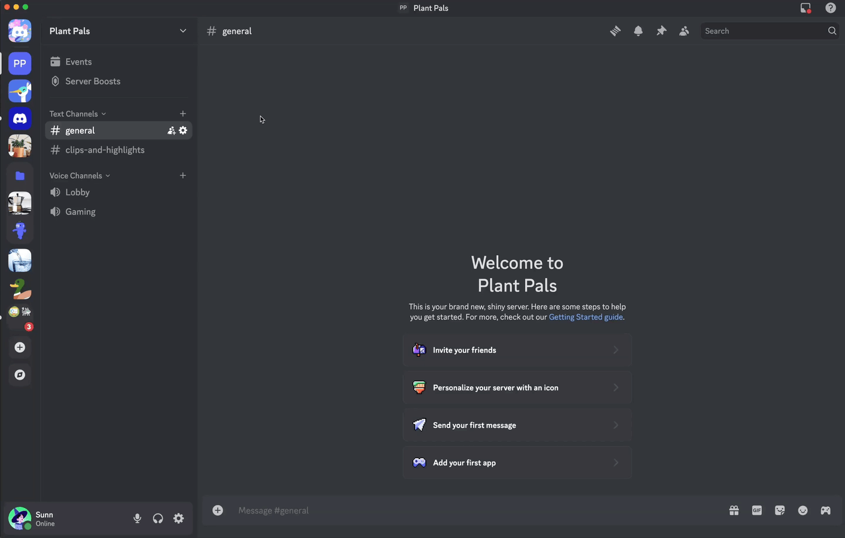Image resolution: width=845 pixels, height=538 pixels.
Task: Toggle microphone mute
Action: (138, 519)
